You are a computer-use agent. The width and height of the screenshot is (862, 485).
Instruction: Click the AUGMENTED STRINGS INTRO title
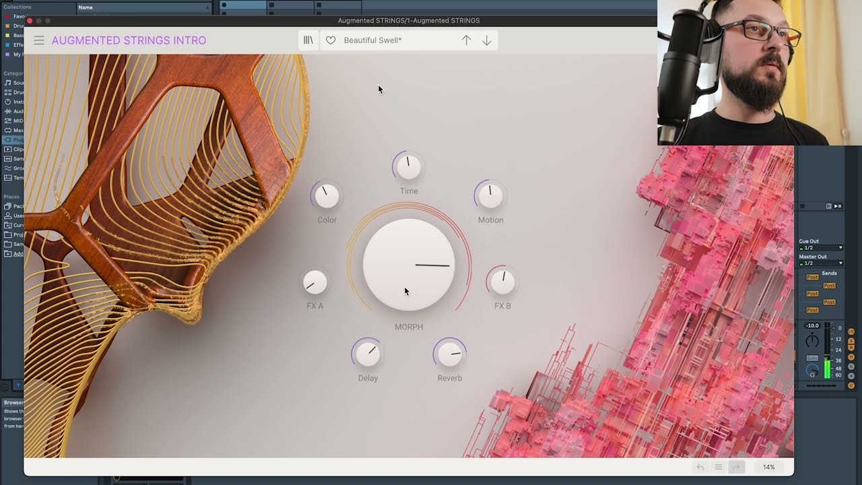click(129, 40)
